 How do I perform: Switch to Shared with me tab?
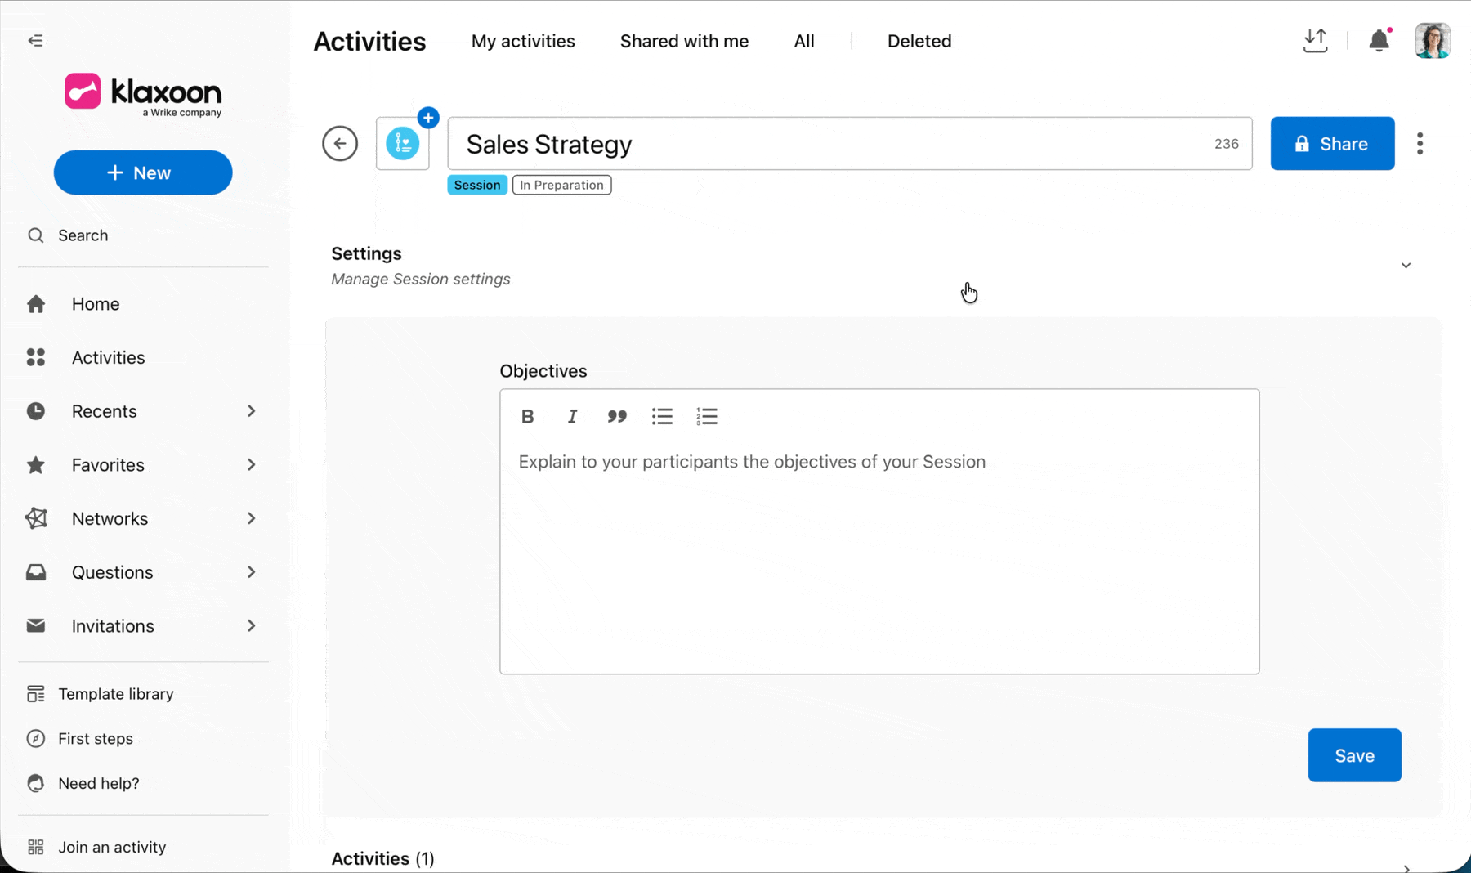coord(684,41)
